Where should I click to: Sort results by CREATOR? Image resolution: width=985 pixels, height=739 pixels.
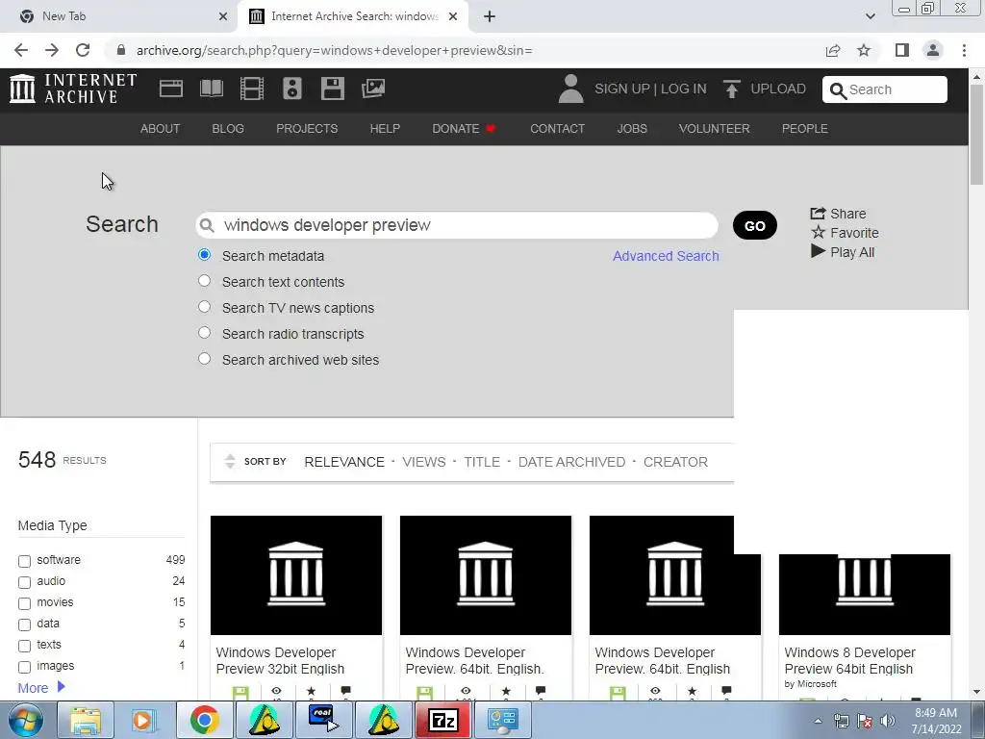tap(675, 462)
